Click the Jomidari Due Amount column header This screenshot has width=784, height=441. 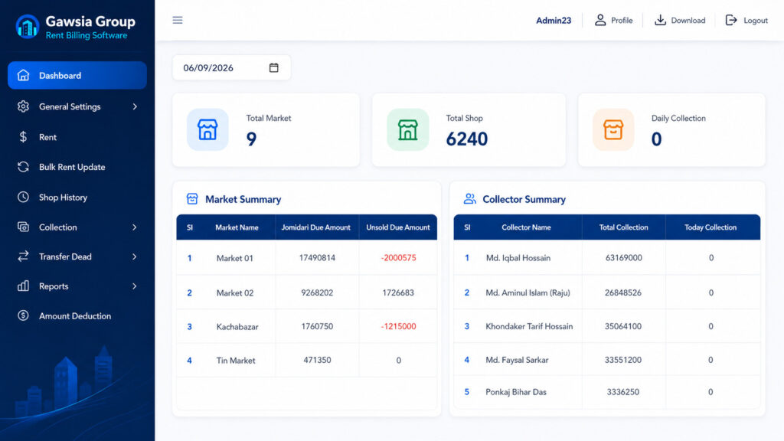point(315,227)
